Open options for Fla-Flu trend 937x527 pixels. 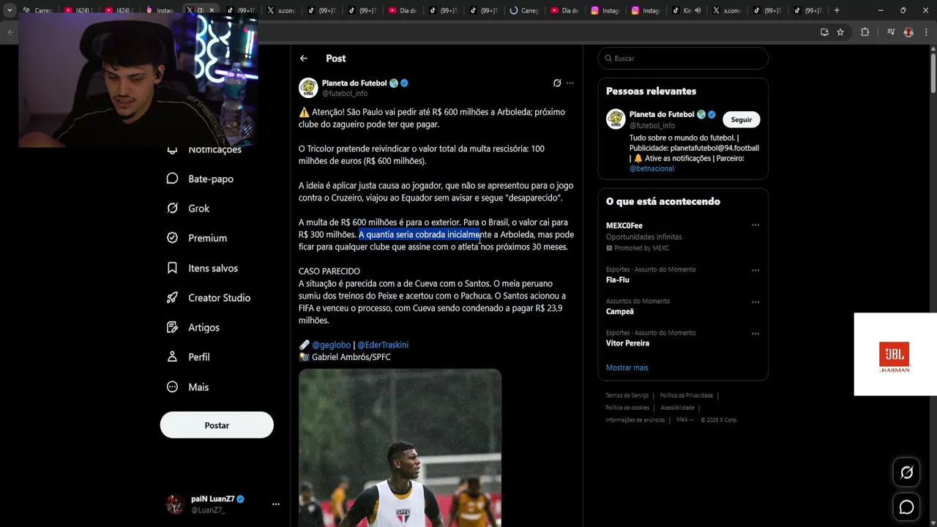coord(755,269)
